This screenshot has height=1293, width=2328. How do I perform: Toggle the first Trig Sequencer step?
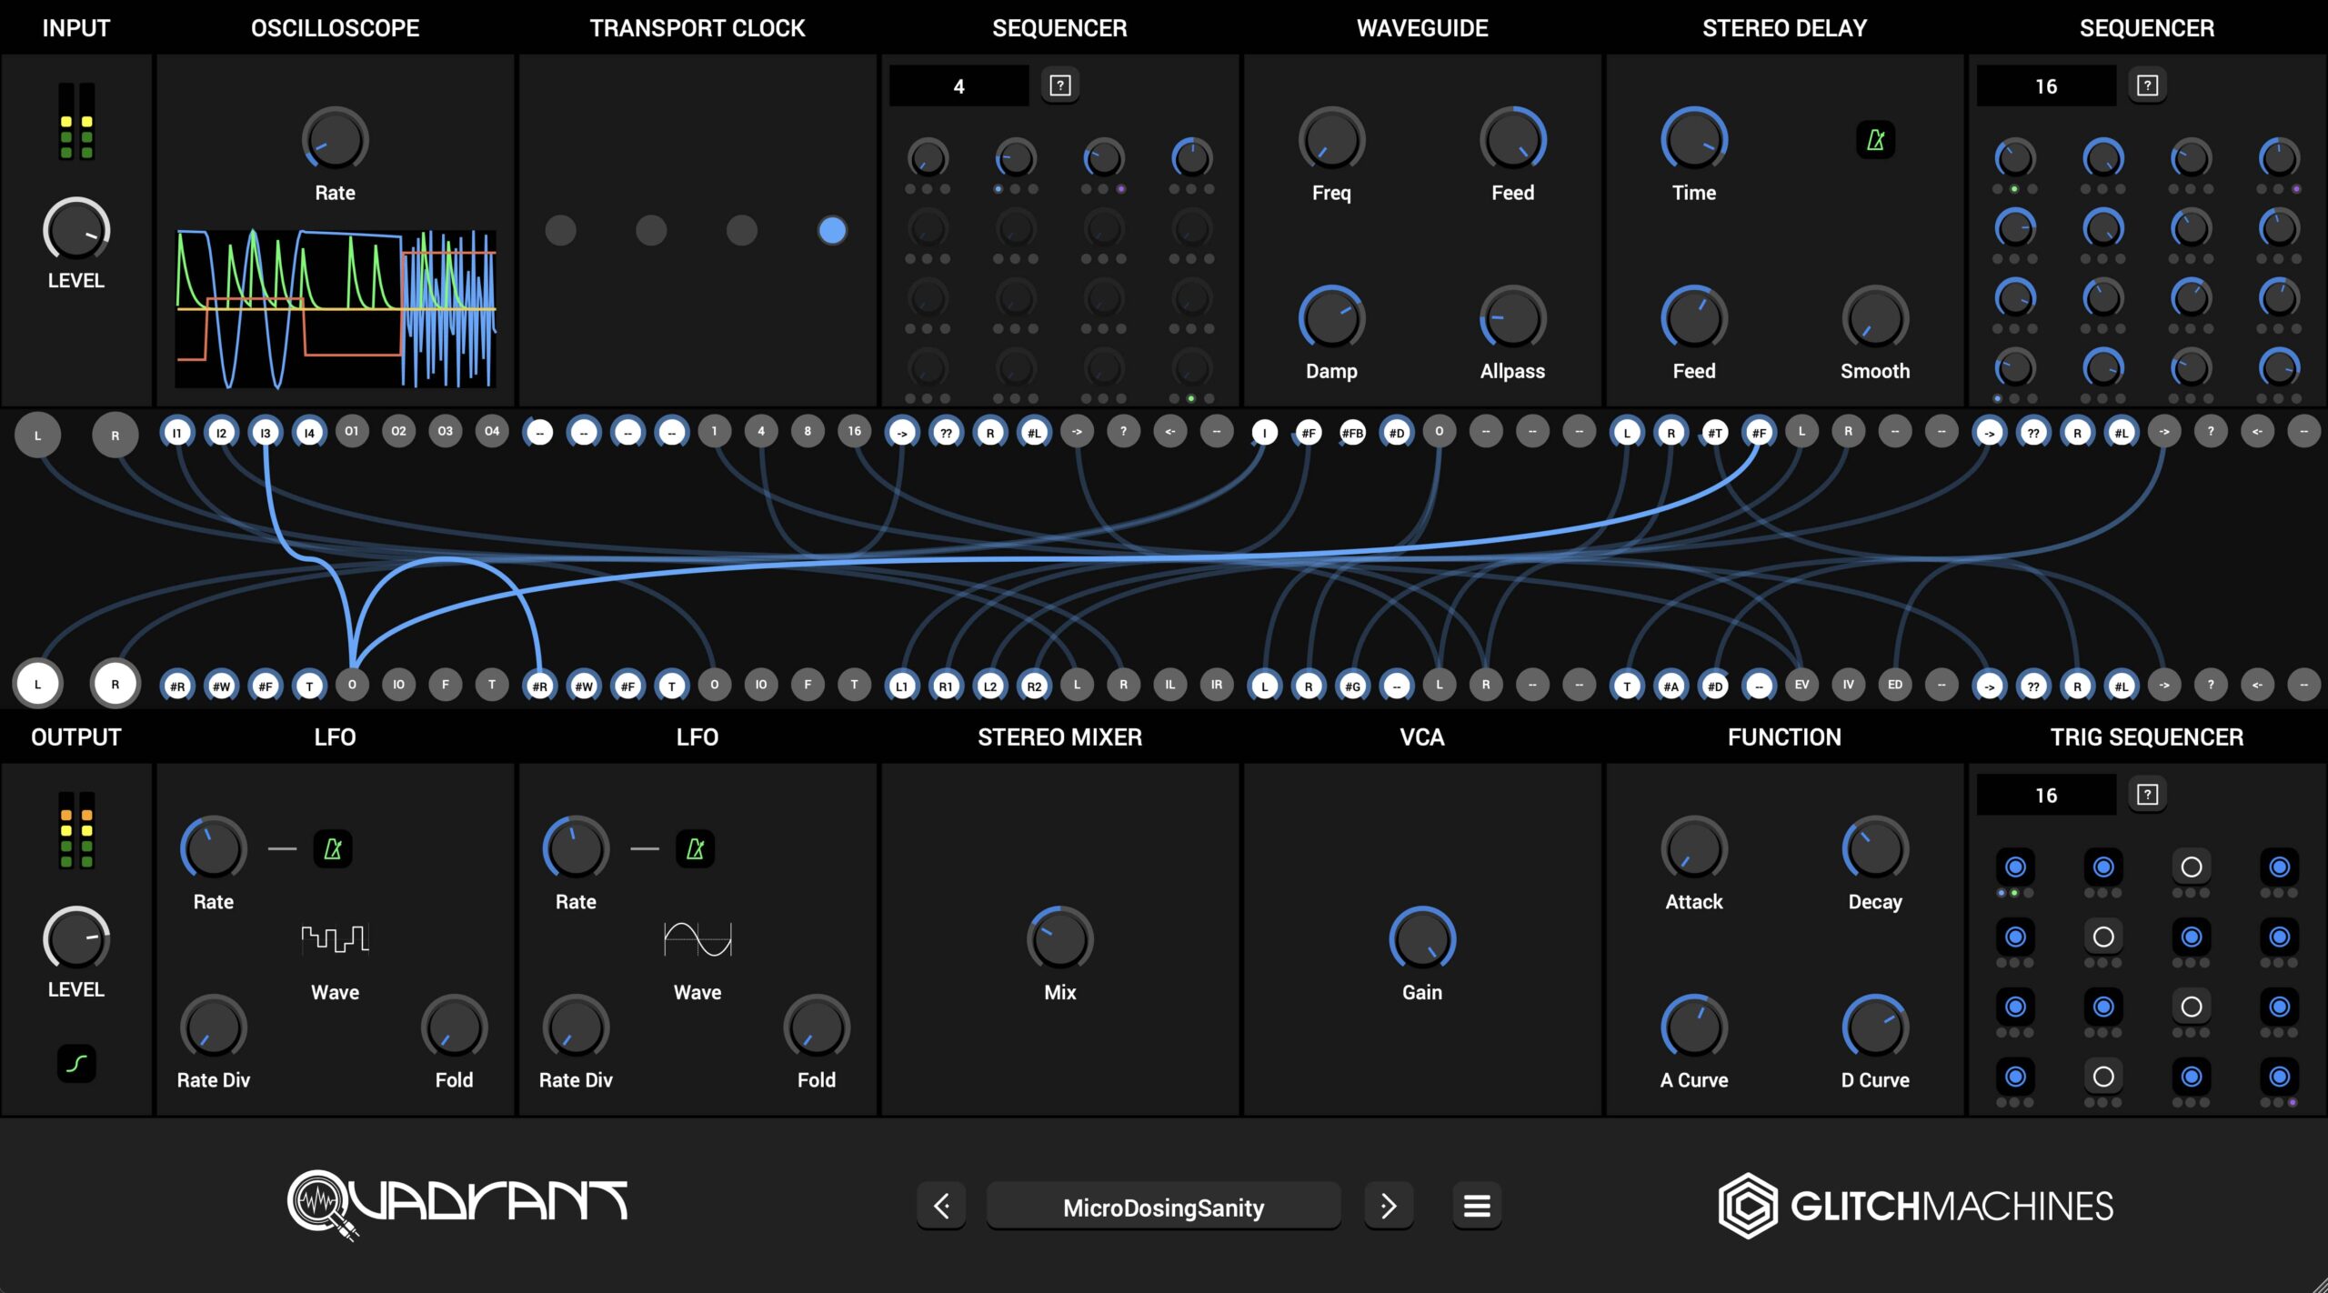tap(2015, 868)
